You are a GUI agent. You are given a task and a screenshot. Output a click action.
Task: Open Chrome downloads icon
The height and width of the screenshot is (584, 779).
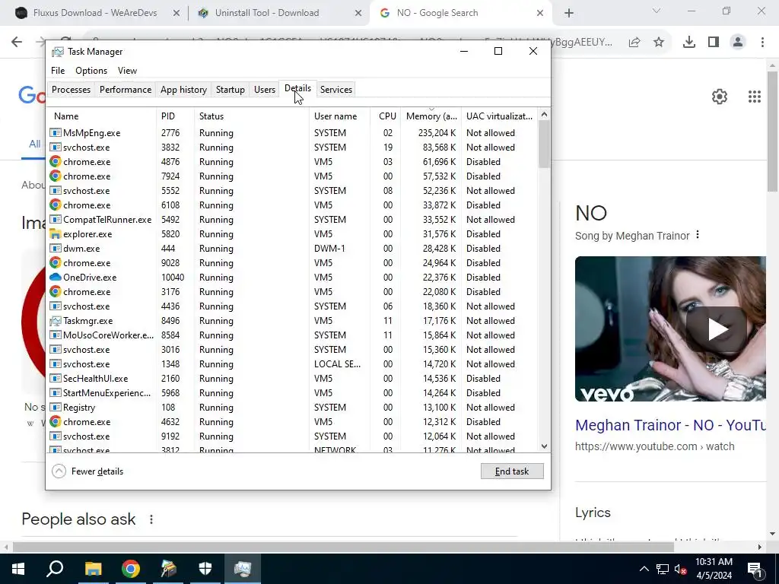pos(689,43)
